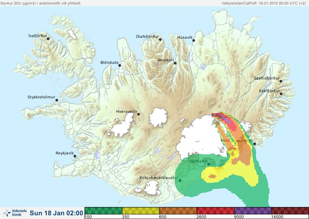This screenshot has height=219, width=309.
Task: Click the Stykkishólmur map label
Action: click(41, 97)
